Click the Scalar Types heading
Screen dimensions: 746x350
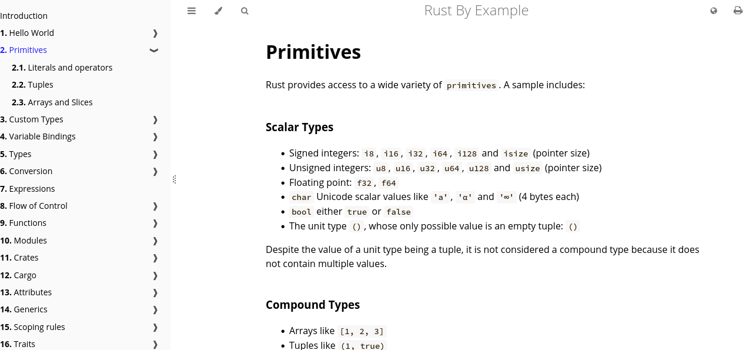pyautogui.click(x=299, y=127)
